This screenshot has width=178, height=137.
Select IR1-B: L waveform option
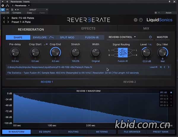166,102
